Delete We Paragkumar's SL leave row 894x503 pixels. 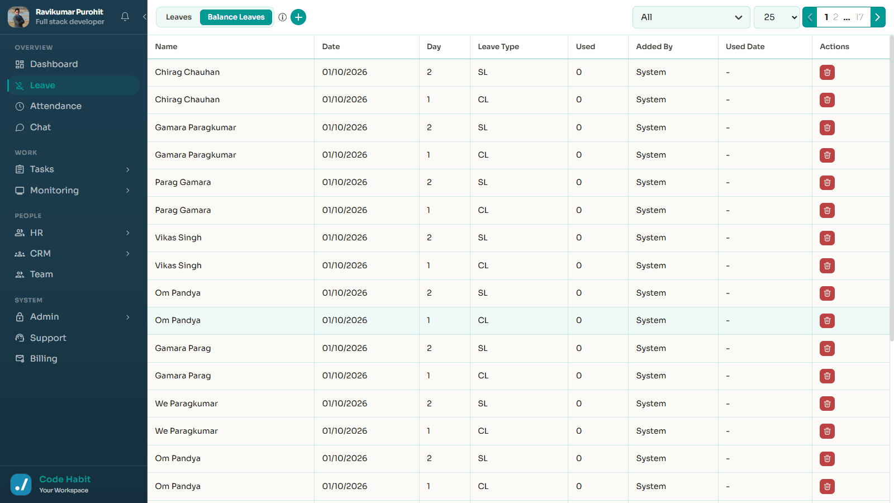click(827, 404)
